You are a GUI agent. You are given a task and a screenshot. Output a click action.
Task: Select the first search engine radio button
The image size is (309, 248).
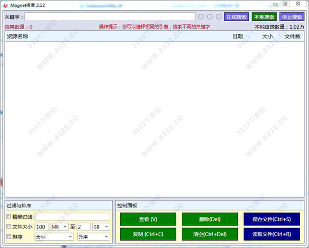[201, 17]
